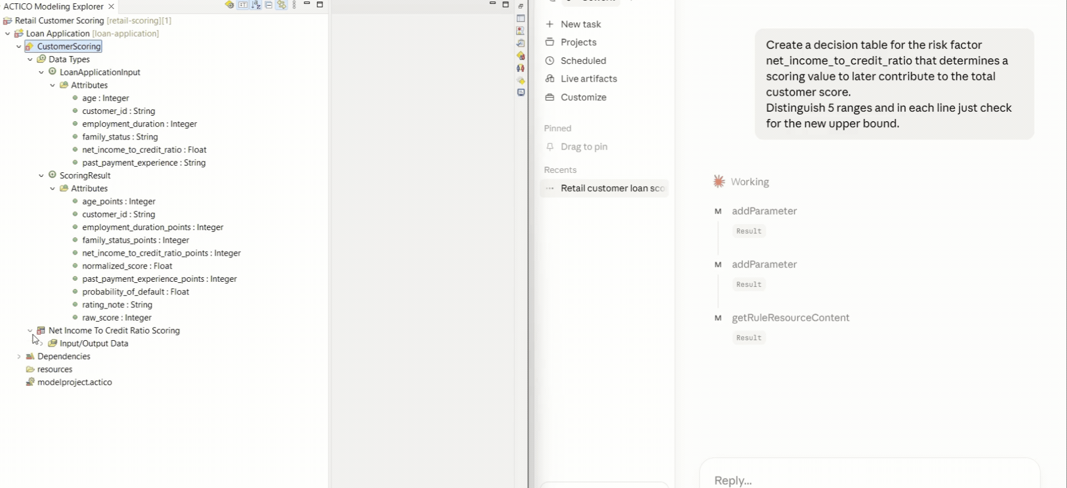Click the Retail Customer Scoring project icon

click(8, 21)
